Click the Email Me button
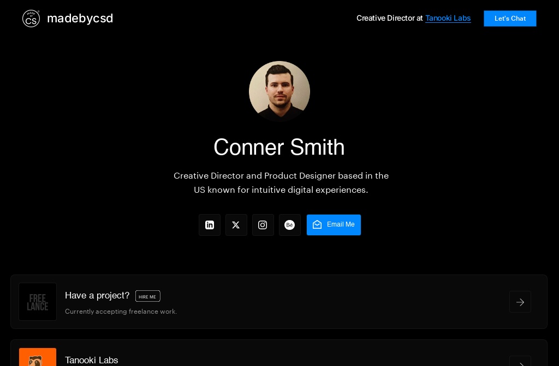This screenshot has height=366, width=559. (334, 225)
